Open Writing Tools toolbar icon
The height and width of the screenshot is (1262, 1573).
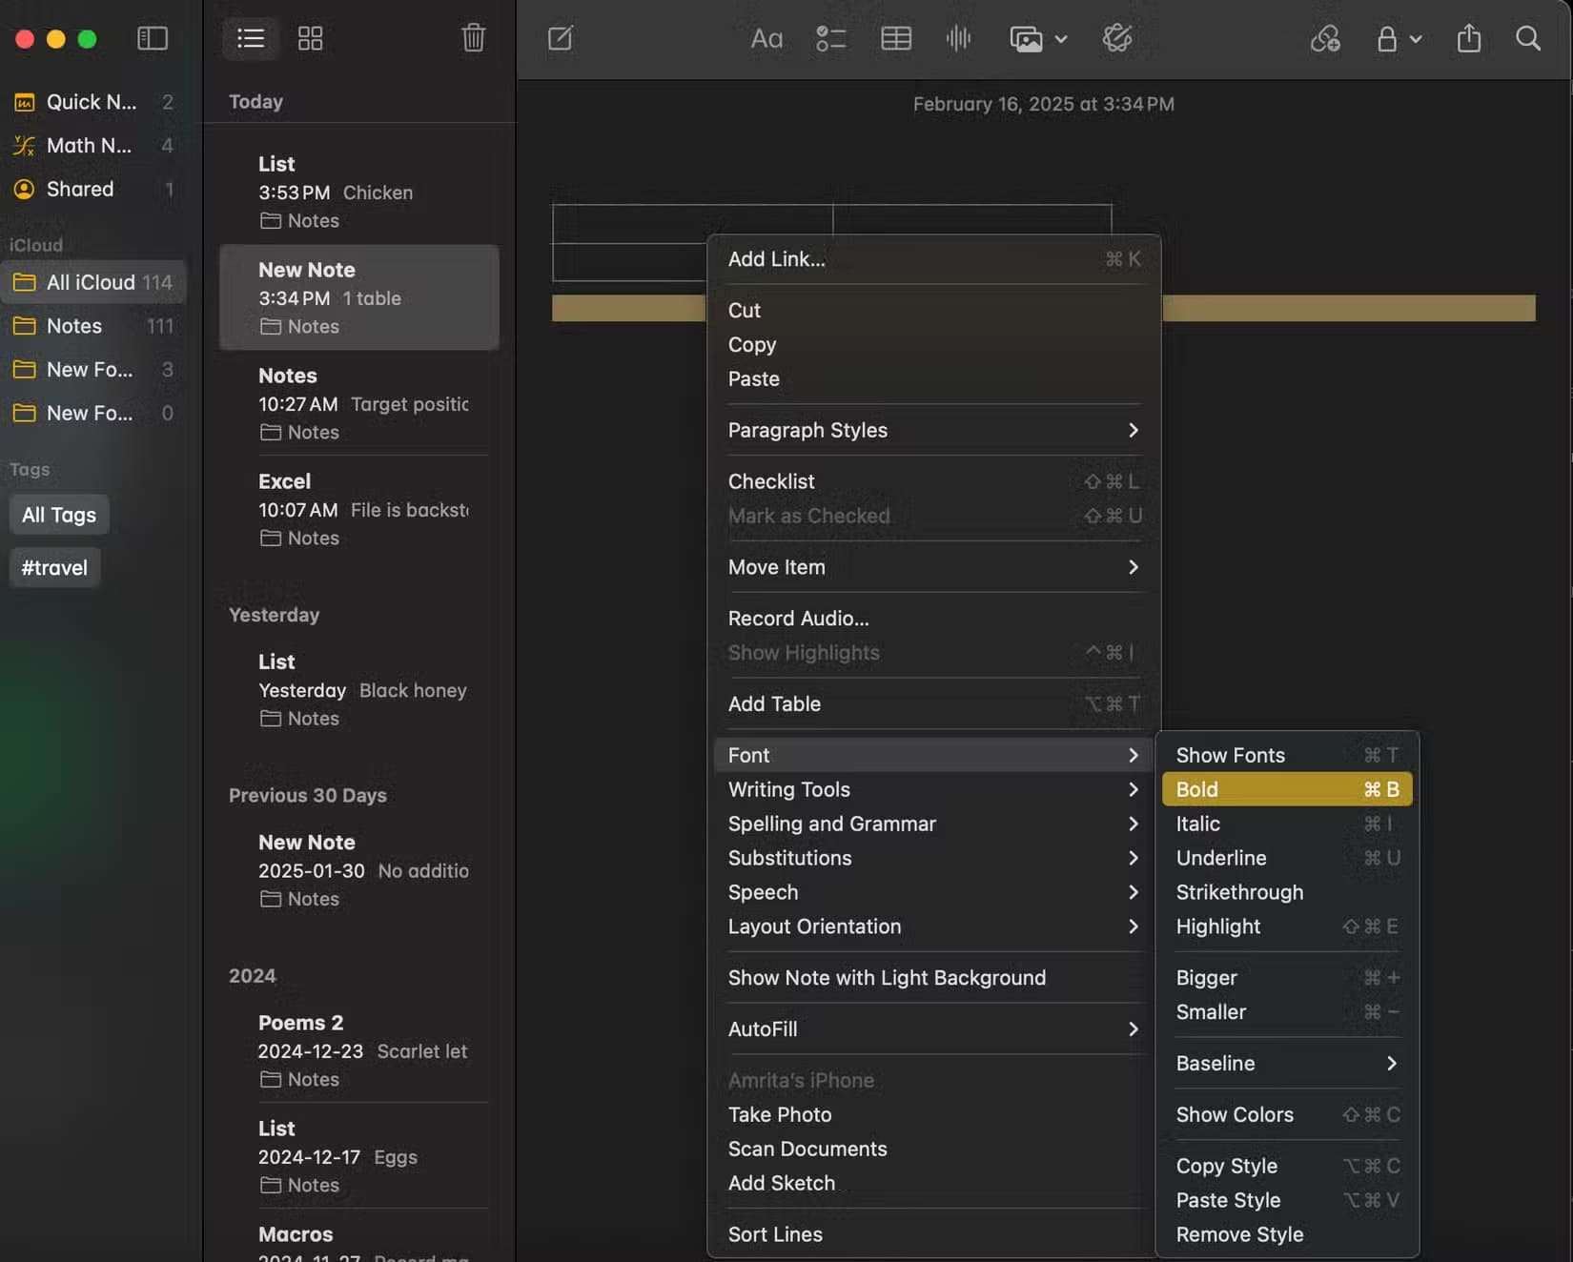pos(1117,38)
